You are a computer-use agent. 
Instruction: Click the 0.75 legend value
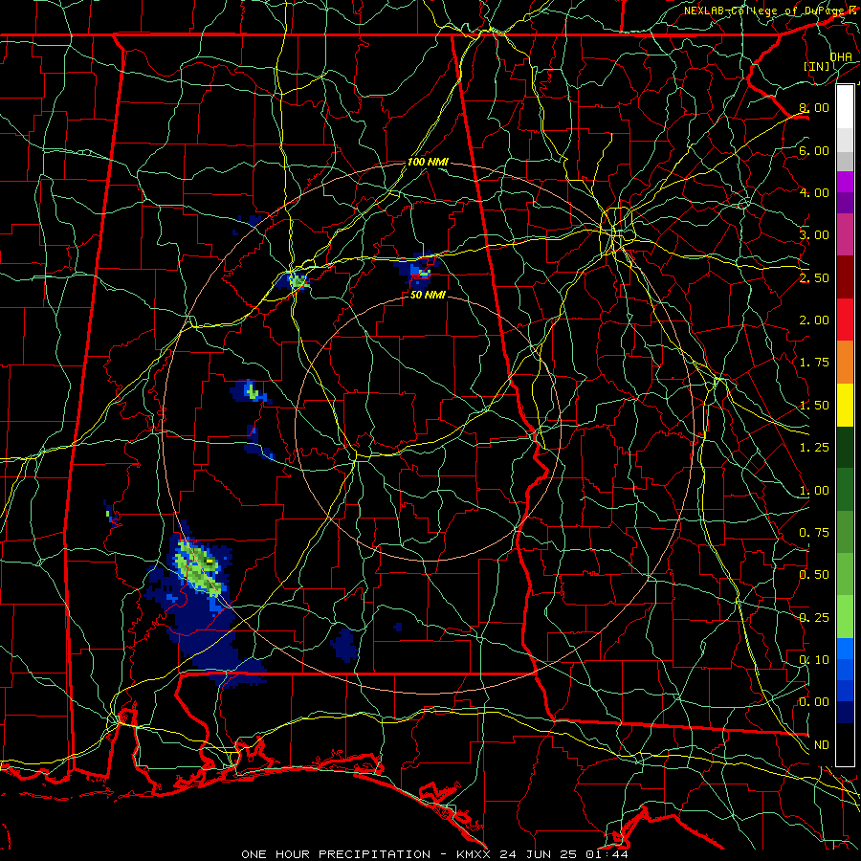coord(814,533)
